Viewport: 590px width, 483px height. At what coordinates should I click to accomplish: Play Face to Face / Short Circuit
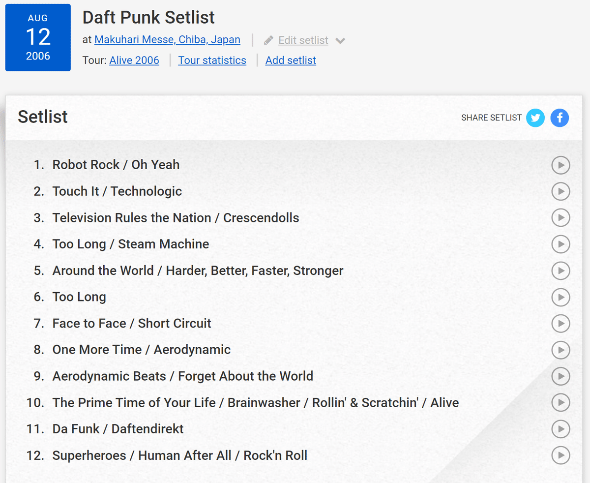(560, 324)
